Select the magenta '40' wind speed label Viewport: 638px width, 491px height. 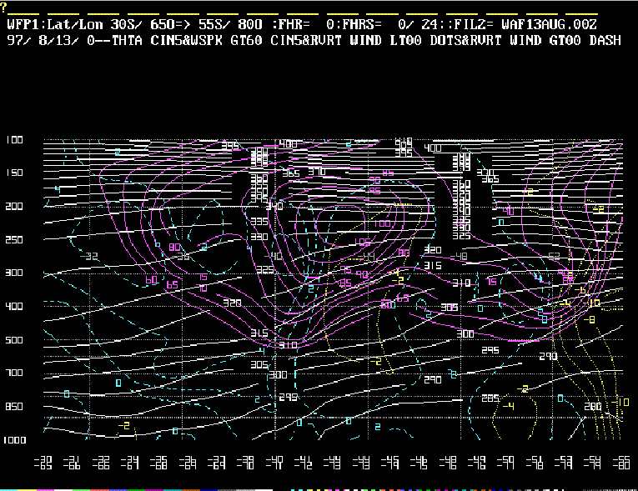click(508, 211)
